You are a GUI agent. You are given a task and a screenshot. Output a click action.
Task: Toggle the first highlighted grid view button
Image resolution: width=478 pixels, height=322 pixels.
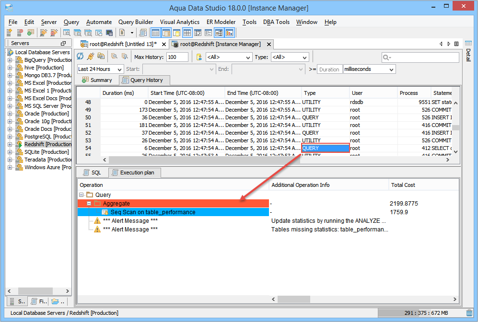[x=156, y=33]
